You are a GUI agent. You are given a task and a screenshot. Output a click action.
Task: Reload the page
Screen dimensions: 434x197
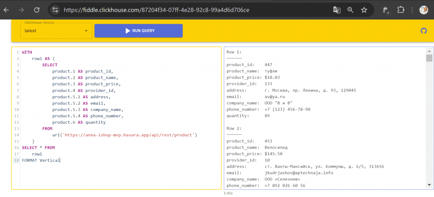[37, 10]
